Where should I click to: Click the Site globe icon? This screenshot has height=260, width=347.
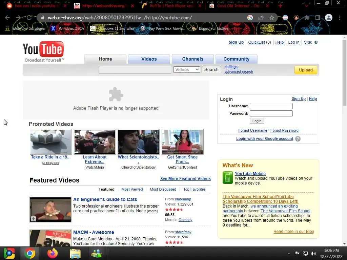[x=316, y=42]
